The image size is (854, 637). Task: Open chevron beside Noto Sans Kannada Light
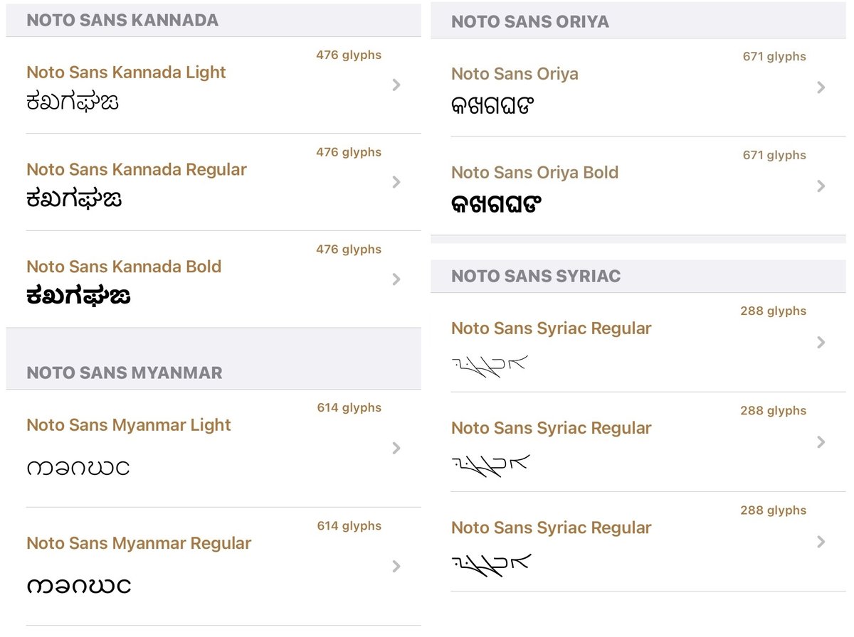tap(396, 85)
